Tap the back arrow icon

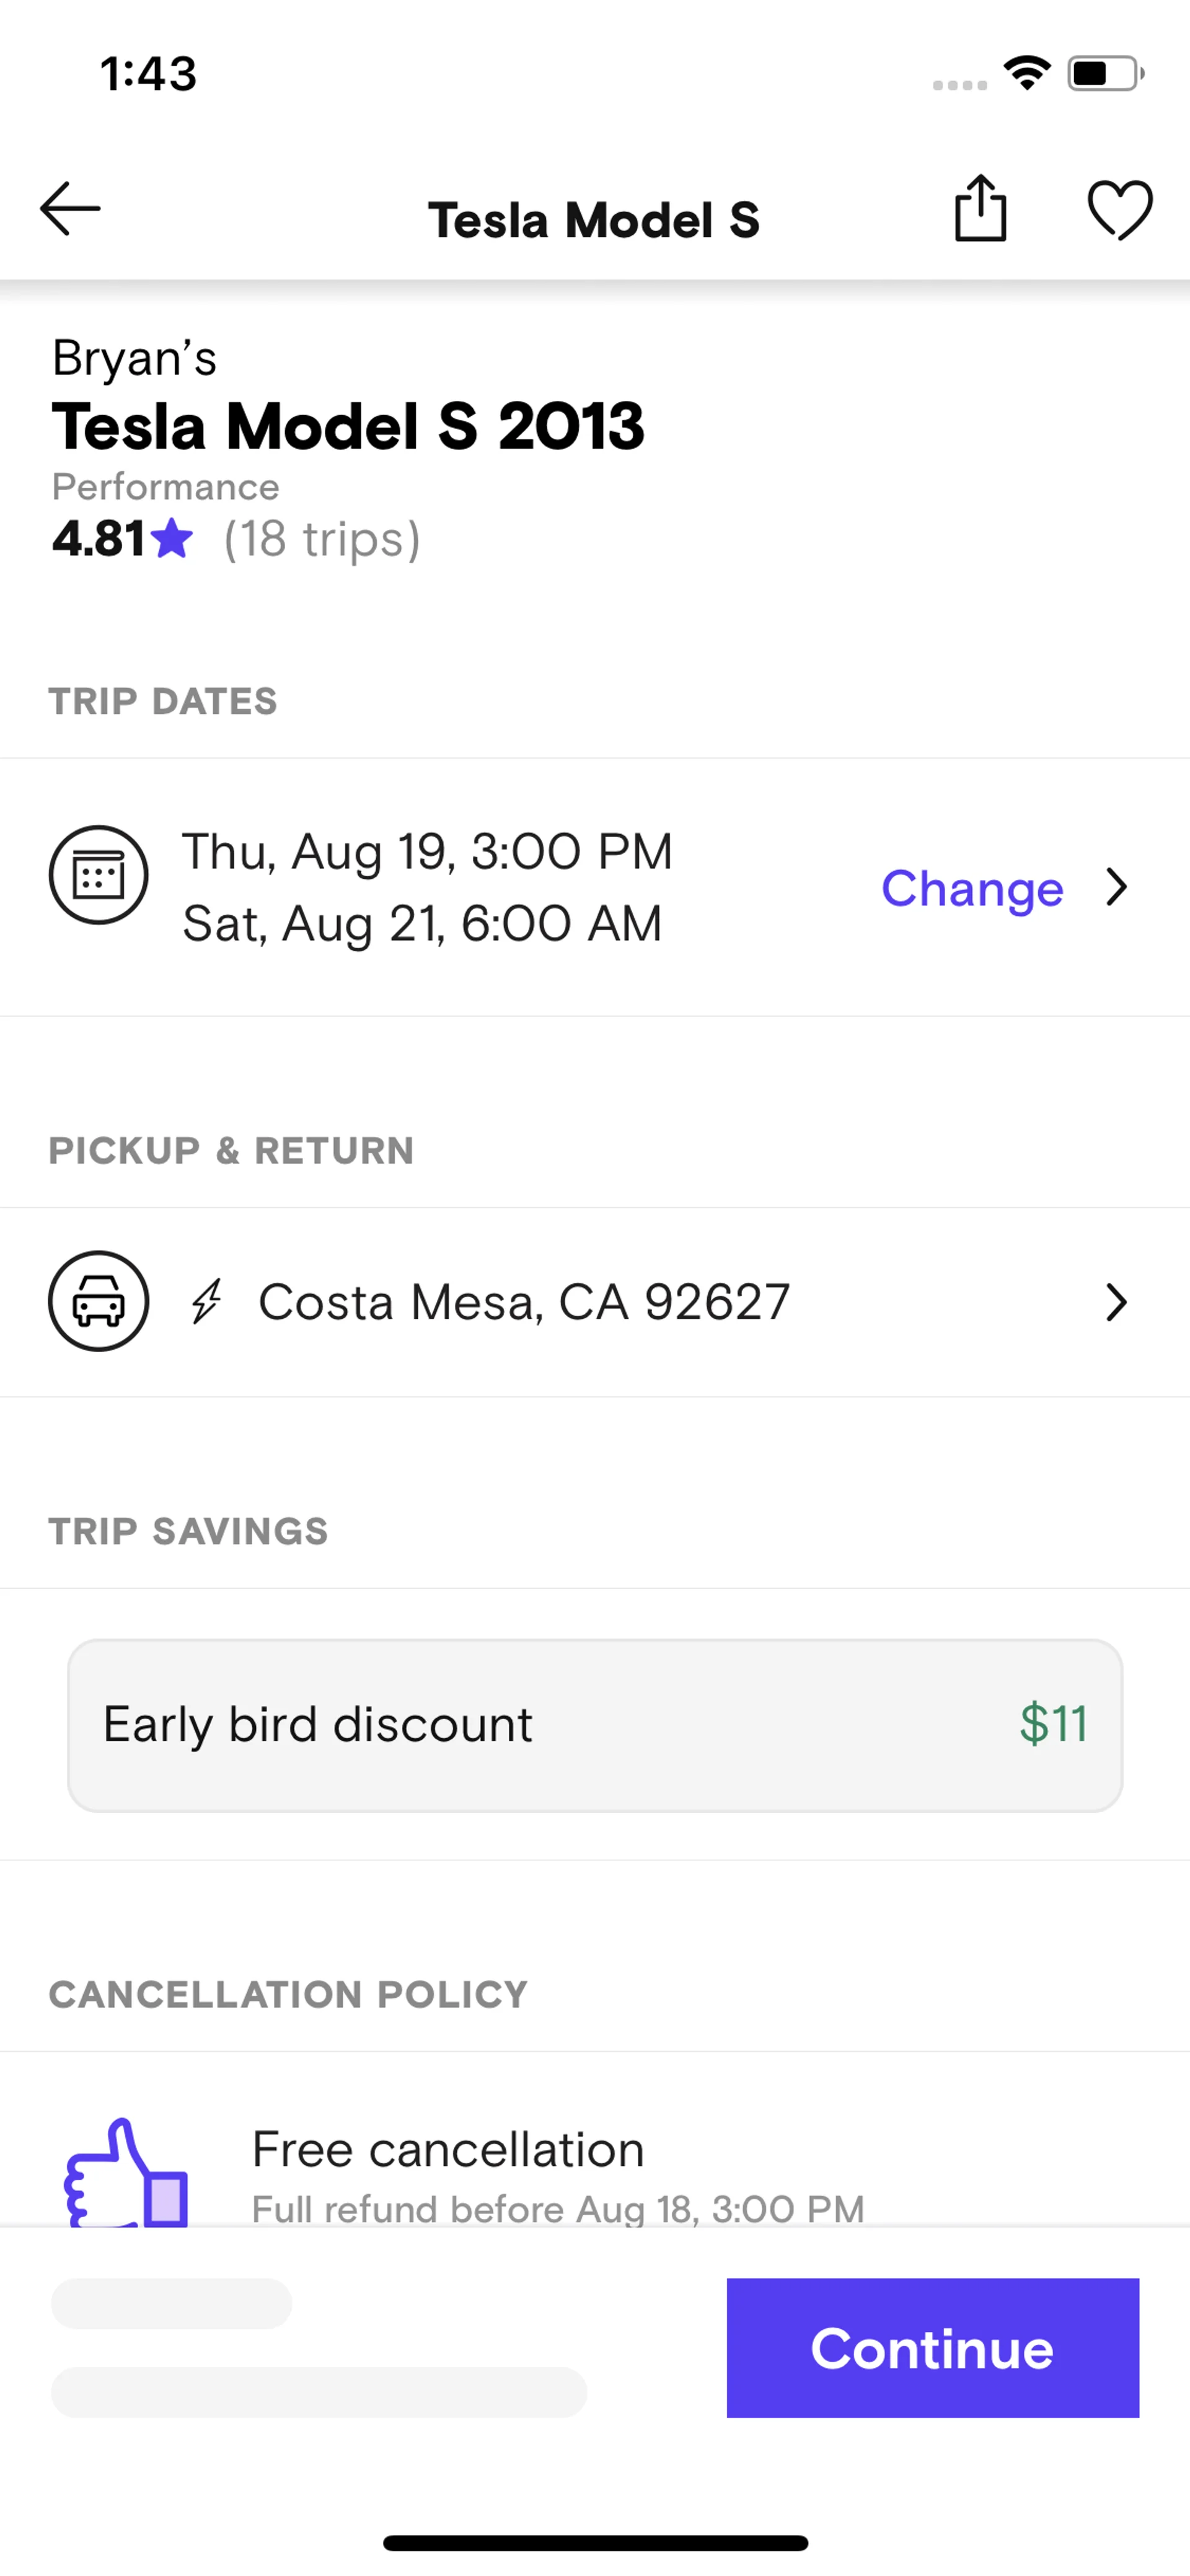tap(70, 209)
